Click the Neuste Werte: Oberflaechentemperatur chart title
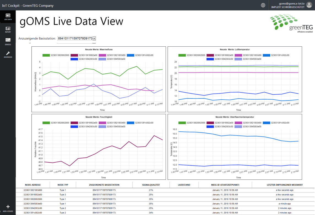315x215 pixels. (235, 117)
